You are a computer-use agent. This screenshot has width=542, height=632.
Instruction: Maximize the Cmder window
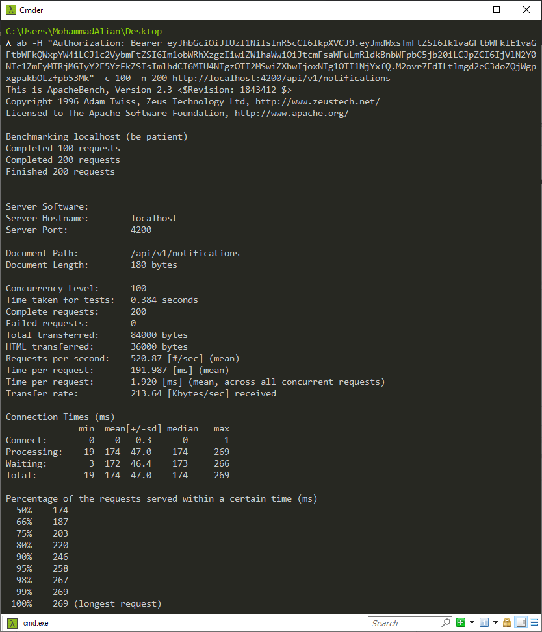[x=497, y=10]
